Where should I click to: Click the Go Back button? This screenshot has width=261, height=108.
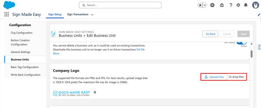[210, 34]
